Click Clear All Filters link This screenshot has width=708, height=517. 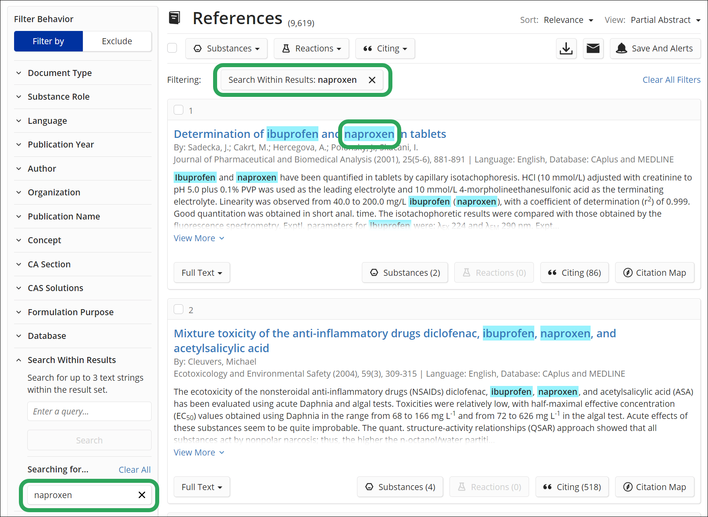pyautogui.click(x=671, y=80)
